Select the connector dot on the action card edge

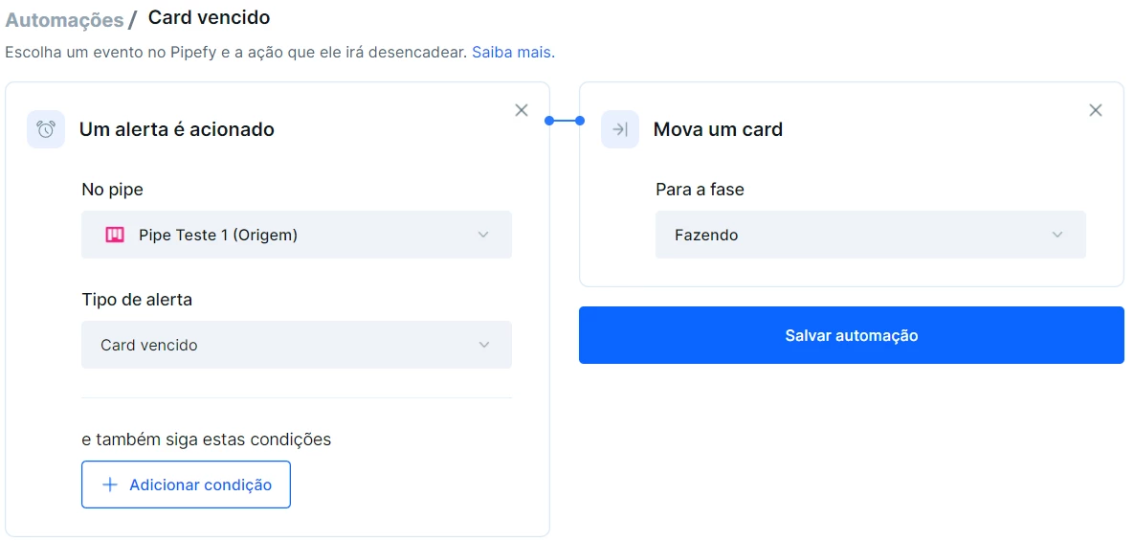coord(580,121)
